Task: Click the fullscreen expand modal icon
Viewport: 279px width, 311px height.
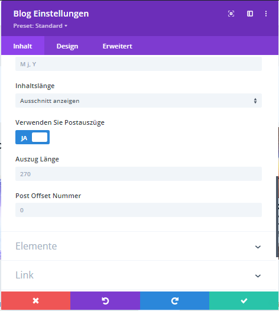Action: point(231,14)
